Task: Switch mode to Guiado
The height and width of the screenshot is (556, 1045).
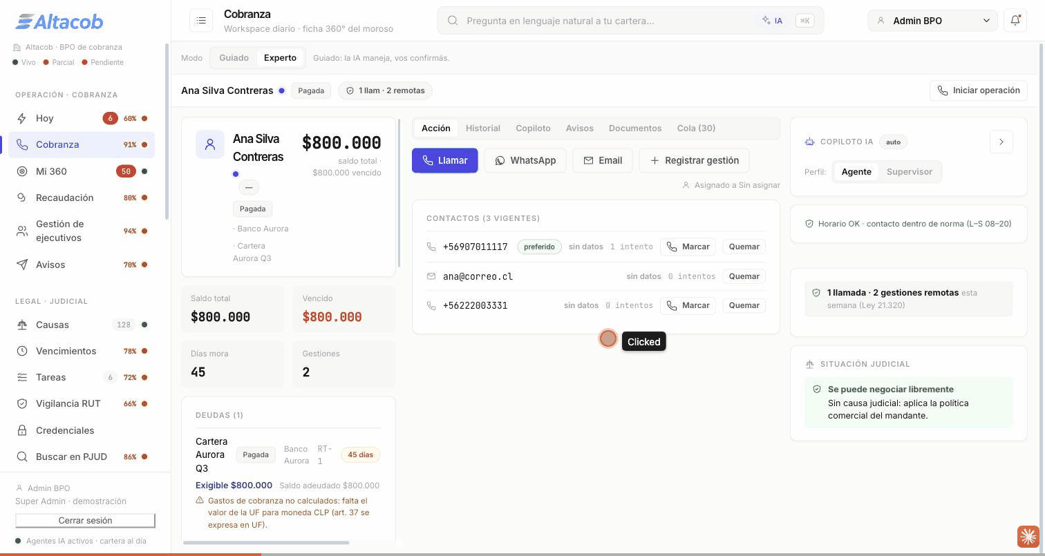Action: [x=234, y=57]
